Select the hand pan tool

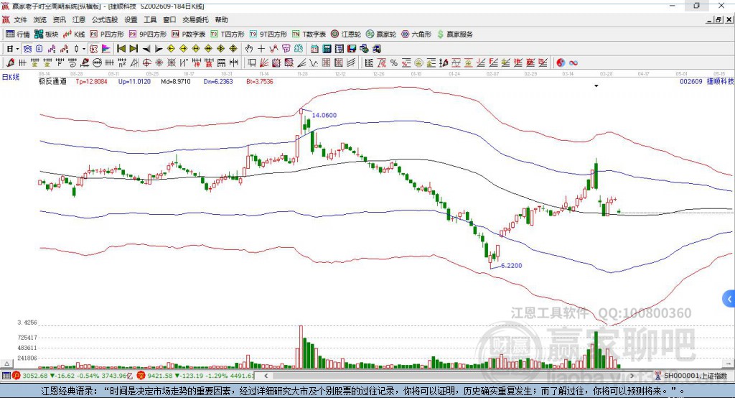(249, 49)
